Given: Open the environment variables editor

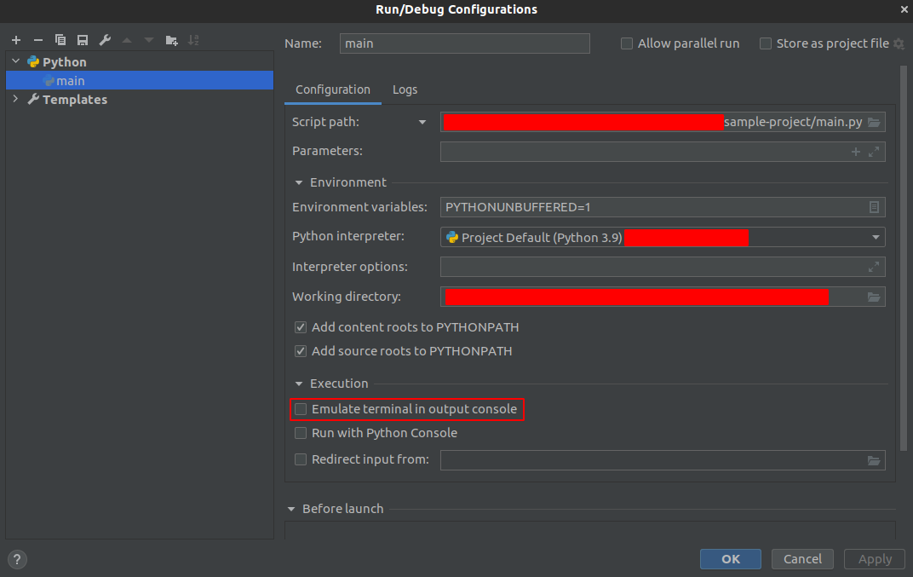Looking at the screenshot, I should pos(875,207).
